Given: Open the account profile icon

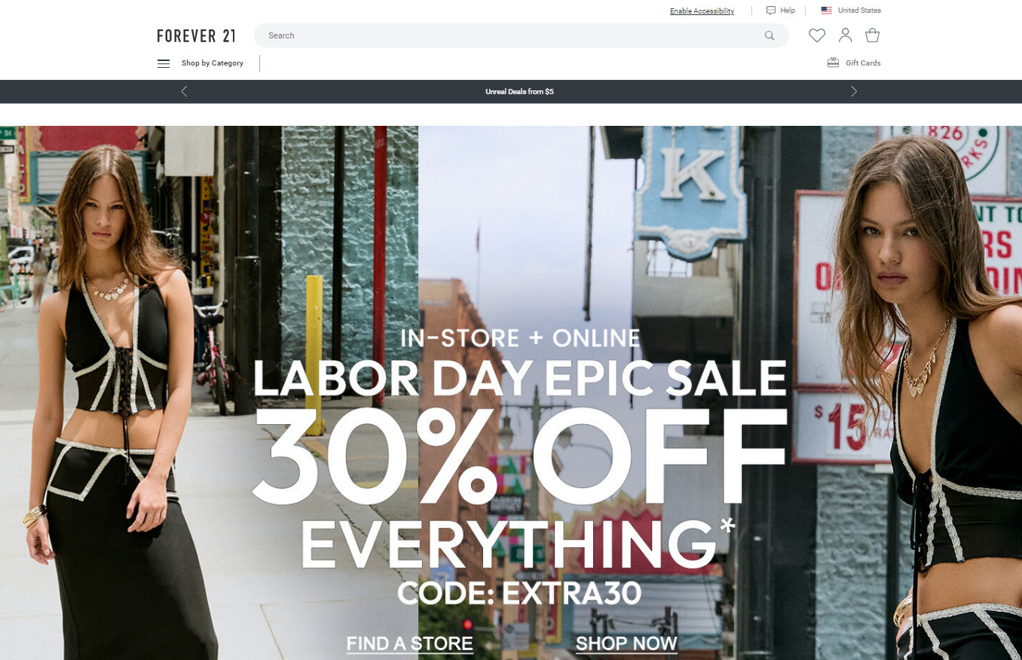Looking at the screenshot, I should pyautogui.click(x=845, y=35).
